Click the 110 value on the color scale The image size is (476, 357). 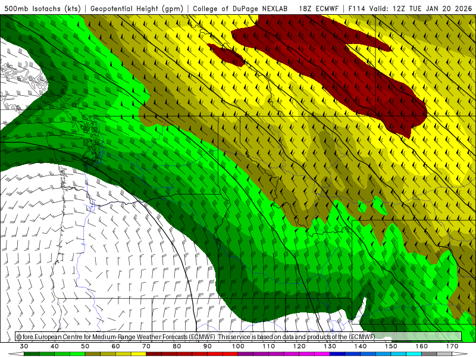click(x=269, y=346)
